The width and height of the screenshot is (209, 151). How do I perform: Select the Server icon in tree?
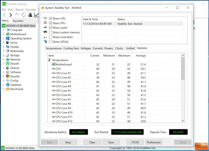pyautogui.click(x=8, y=43)
